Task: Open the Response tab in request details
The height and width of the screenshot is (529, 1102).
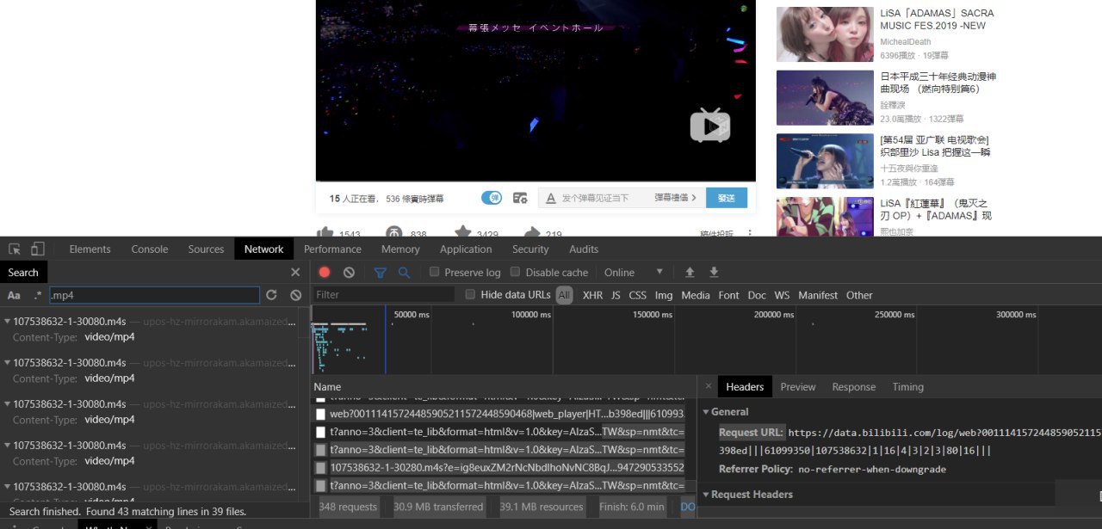Action: click(x=854, y=387)
